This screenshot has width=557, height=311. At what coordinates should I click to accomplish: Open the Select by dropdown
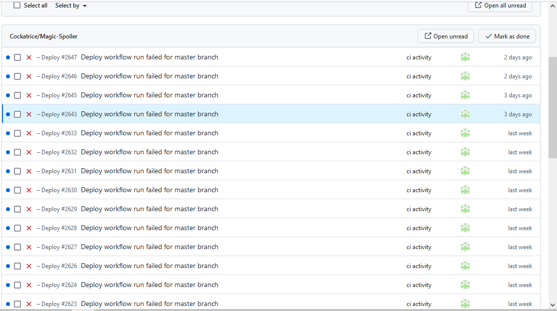coord(70,5)
